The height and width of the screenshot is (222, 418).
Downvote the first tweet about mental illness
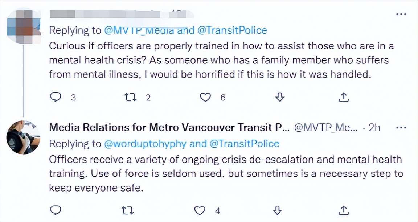coord(279,97)
